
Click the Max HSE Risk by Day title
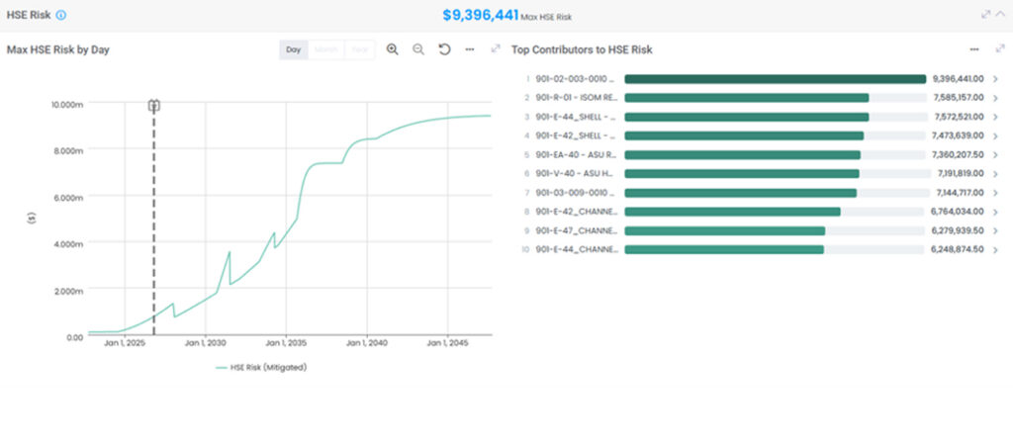click(58, 49)
